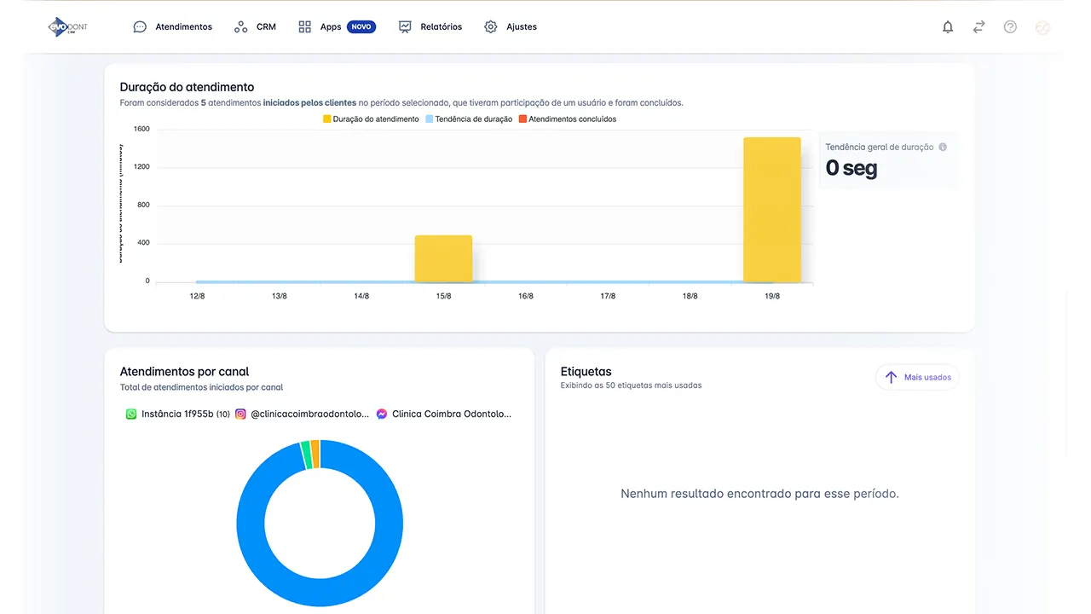Toggle the 'Tendência de duração' legend series
1091x614 pixels.
469,119
